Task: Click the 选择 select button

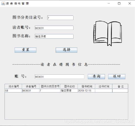Action: click(x=66, y=50)
